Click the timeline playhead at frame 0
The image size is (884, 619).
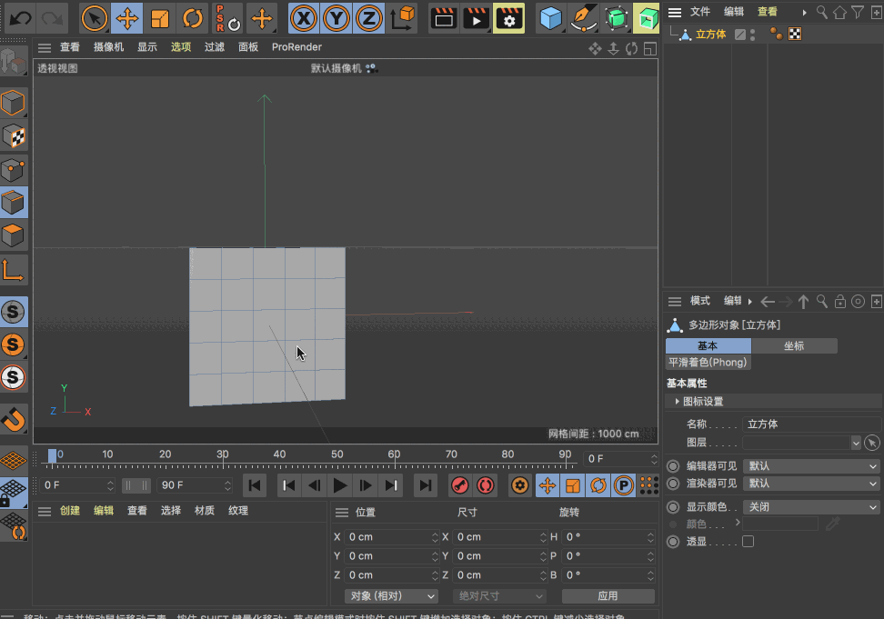[52, 455]
